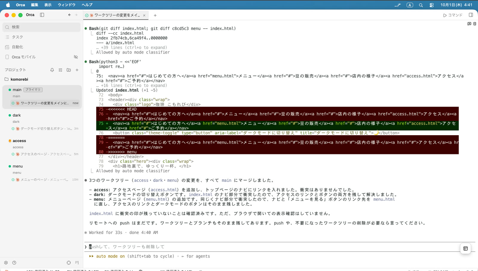Open the ダークモード切り替えボタン session
The width and height of the screenshot is (478, 271).
(45, 129)
